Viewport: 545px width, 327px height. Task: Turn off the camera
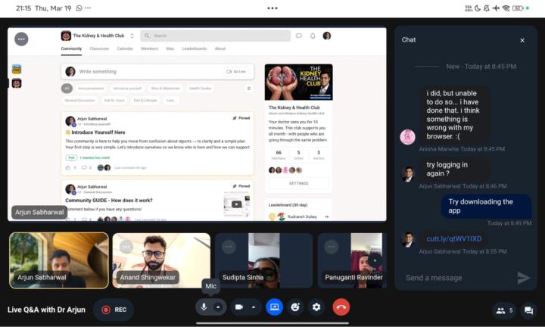tap(239, 307)
